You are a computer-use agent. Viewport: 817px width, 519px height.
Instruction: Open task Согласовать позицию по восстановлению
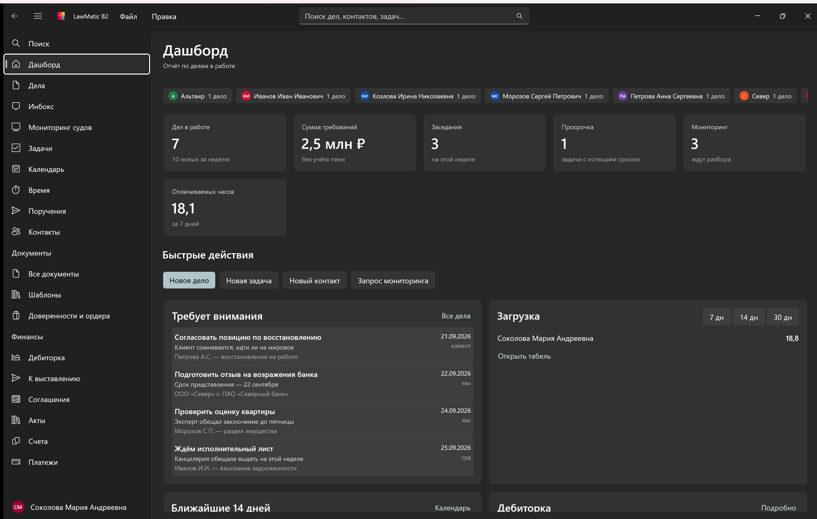[323, 346]
